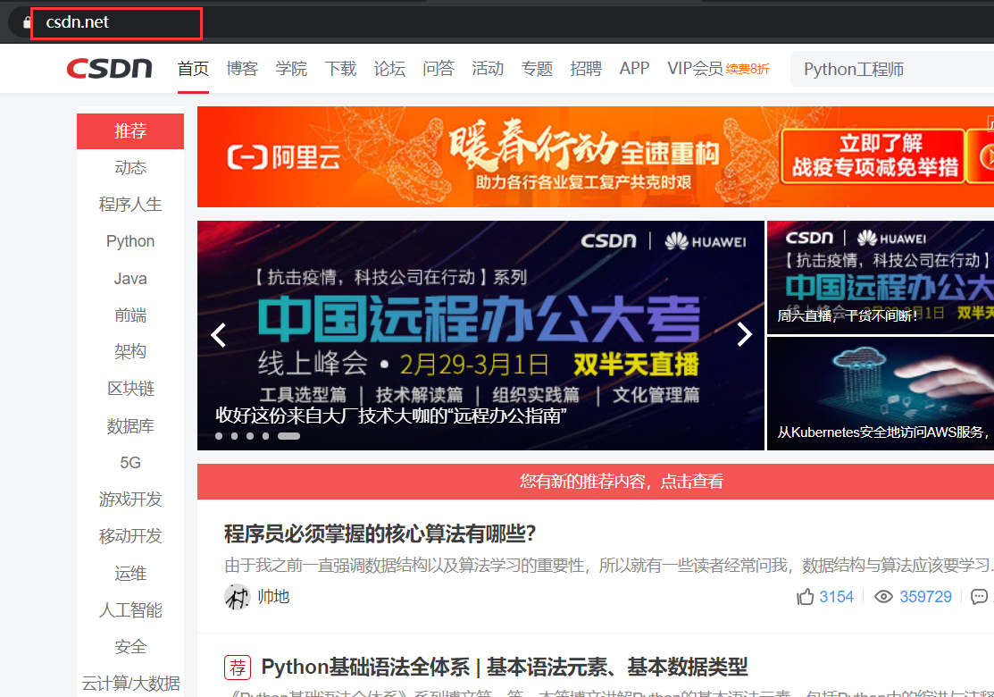
Task: Open the 问答 nav item
Action: (439, 69)
